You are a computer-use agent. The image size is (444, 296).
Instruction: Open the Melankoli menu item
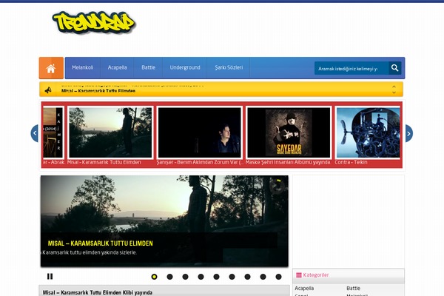(83, 67)
